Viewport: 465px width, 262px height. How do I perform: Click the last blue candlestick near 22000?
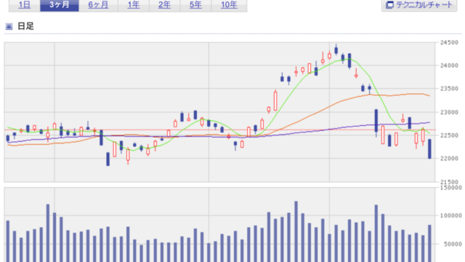429,148
